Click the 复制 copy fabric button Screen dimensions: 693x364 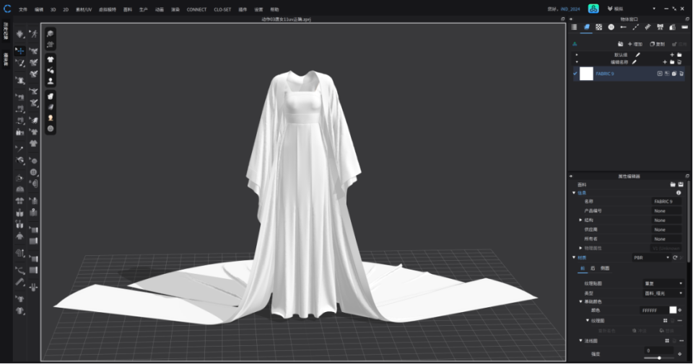[x=657, y=44]
